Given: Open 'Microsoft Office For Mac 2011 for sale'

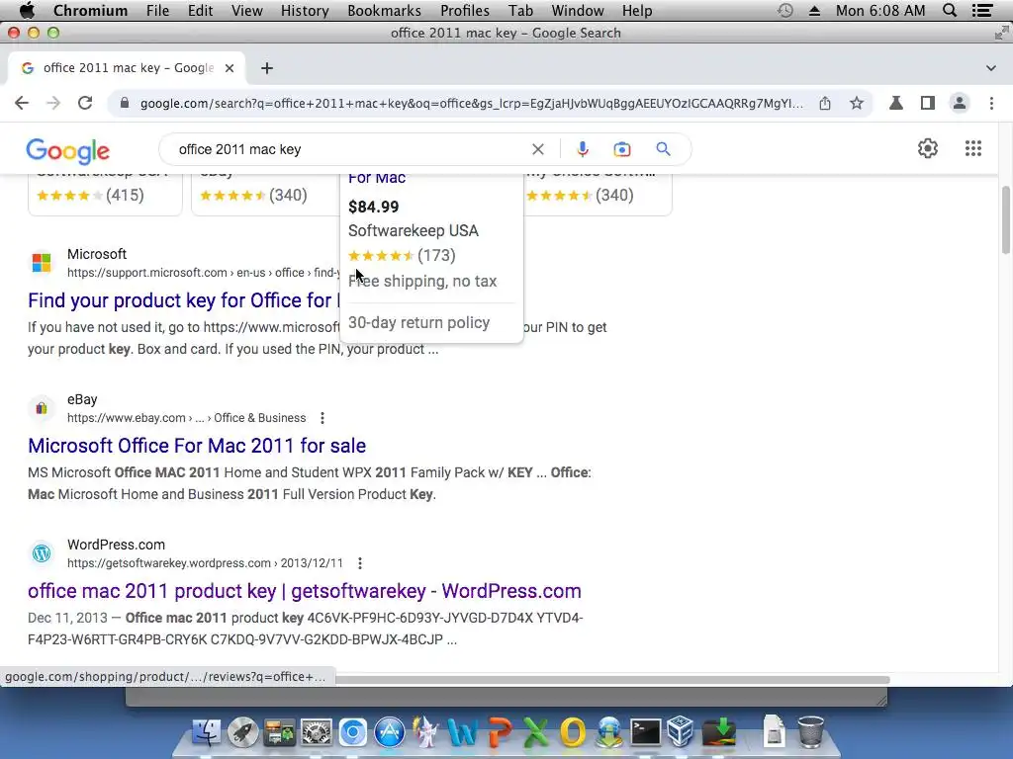Looking at the screenshot, I should (x=197, y=446).
